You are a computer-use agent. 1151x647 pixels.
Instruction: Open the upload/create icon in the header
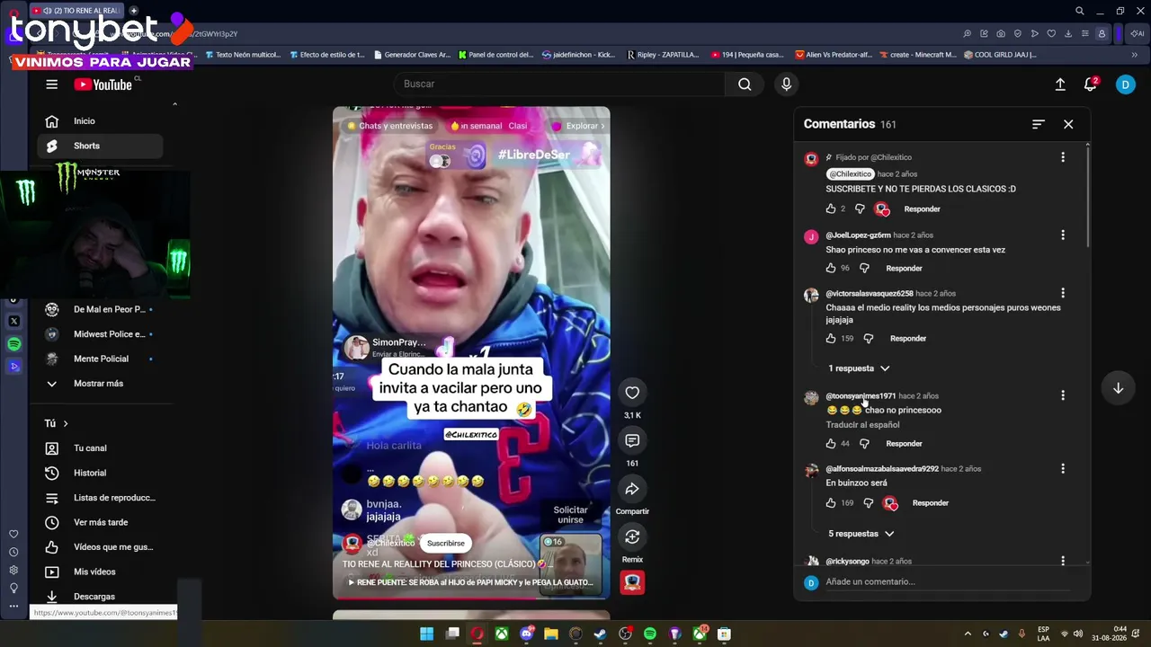(1060, 84)
